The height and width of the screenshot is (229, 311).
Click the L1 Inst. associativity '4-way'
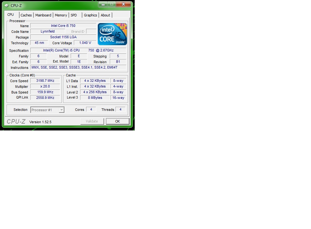click(x=118, y=87)
